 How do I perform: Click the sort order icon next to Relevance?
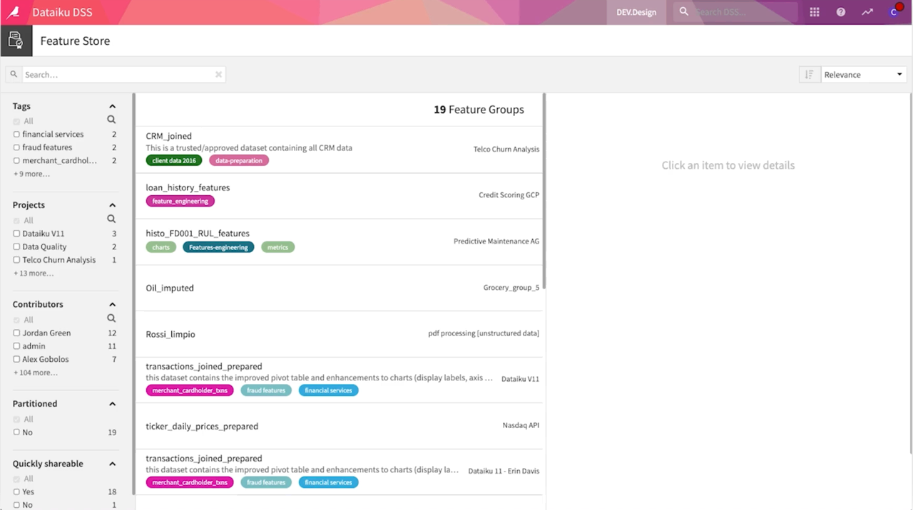click(809, 74)
